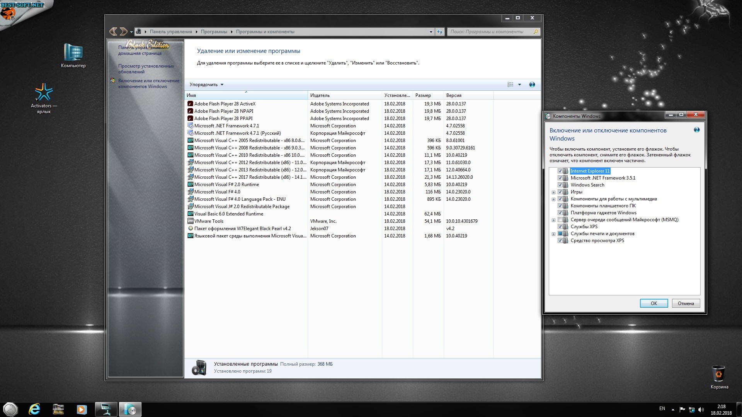The width and height of the screenshot is (742, 417).
Task: Click the back navigation arrow
Action: tap(113, 31)
